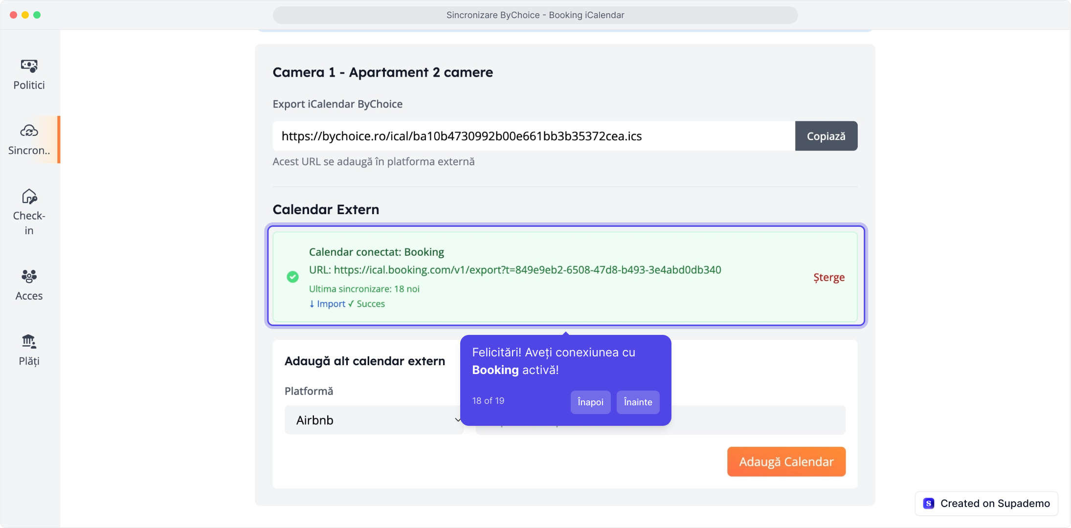Click the window title address bar
This screenshot has width=1071, height=528.
coord(535,15)
